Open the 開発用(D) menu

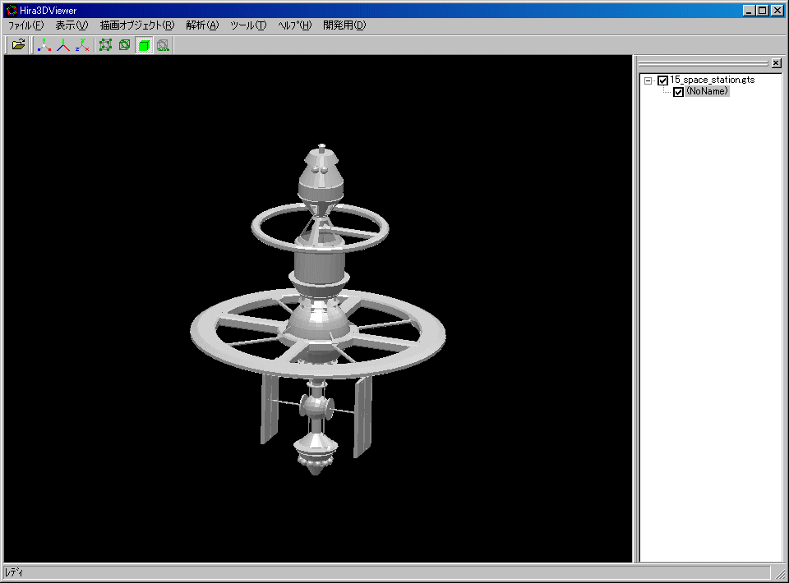(x=344, y=25)
